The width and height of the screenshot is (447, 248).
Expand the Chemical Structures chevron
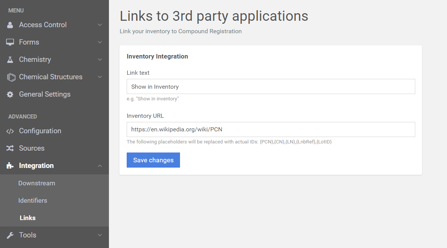100,77
